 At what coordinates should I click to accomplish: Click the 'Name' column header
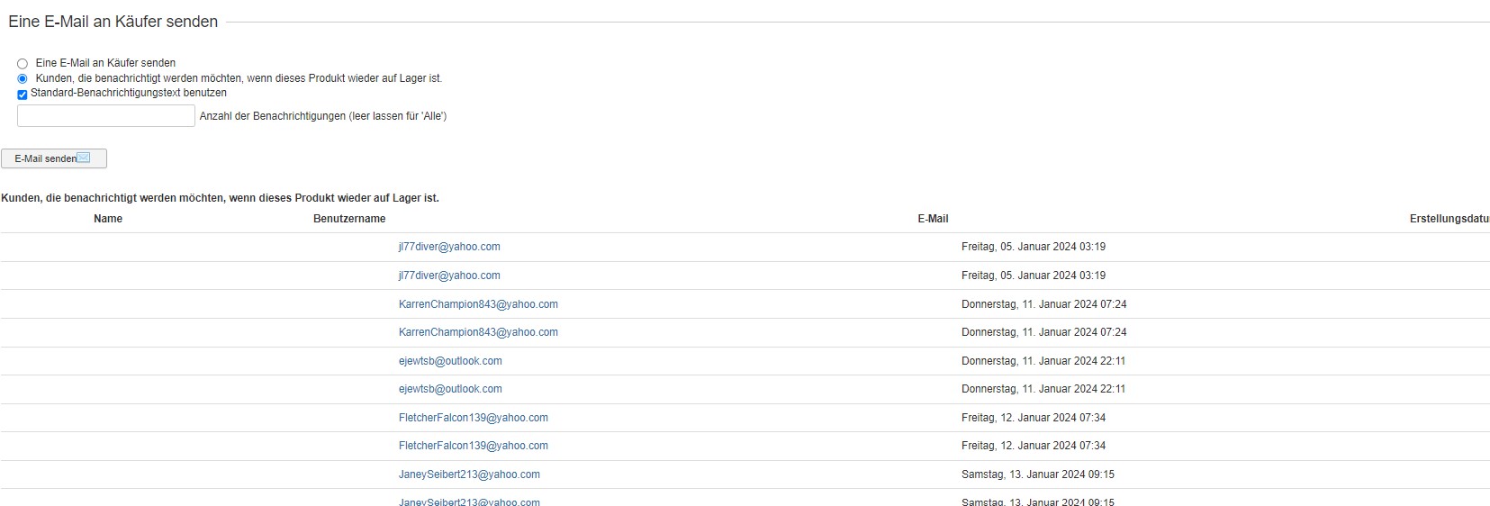(108, 219)
